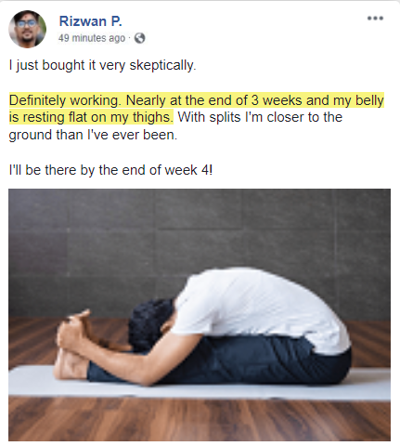Viewport: 400px width, 446px height.
Task: Click the man's white t-shirt in photo
Action: tap(260, 309)
